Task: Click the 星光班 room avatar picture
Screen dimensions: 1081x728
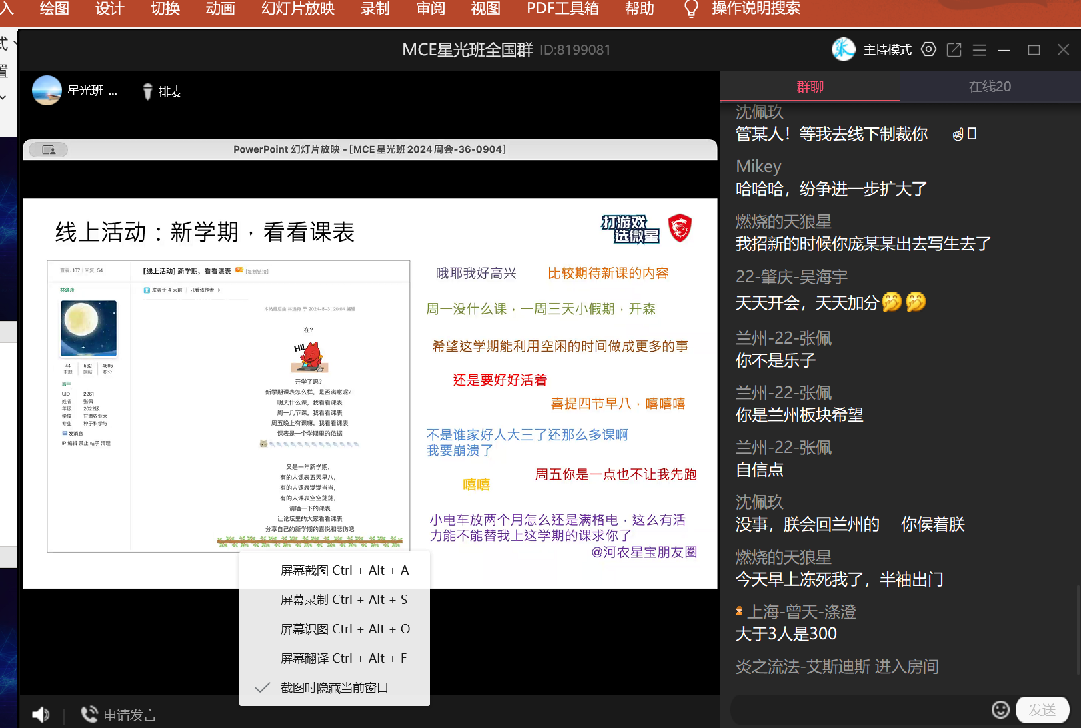Action: (47, 91)
